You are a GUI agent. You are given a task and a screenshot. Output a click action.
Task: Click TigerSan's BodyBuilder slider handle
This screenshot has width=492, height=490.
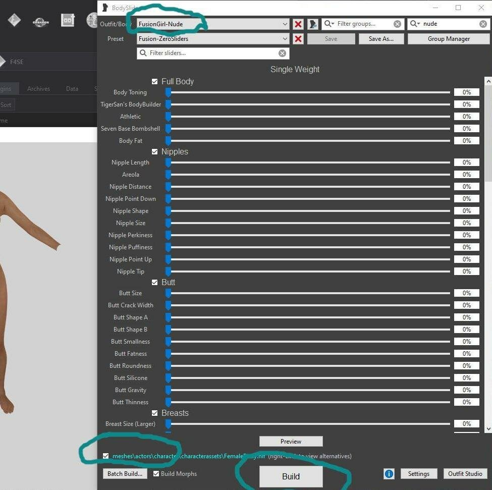(x=168, y=104)
